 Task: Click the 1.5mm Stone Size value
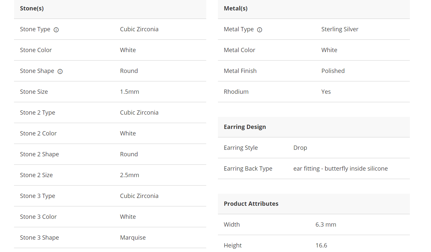coord(129,92)
